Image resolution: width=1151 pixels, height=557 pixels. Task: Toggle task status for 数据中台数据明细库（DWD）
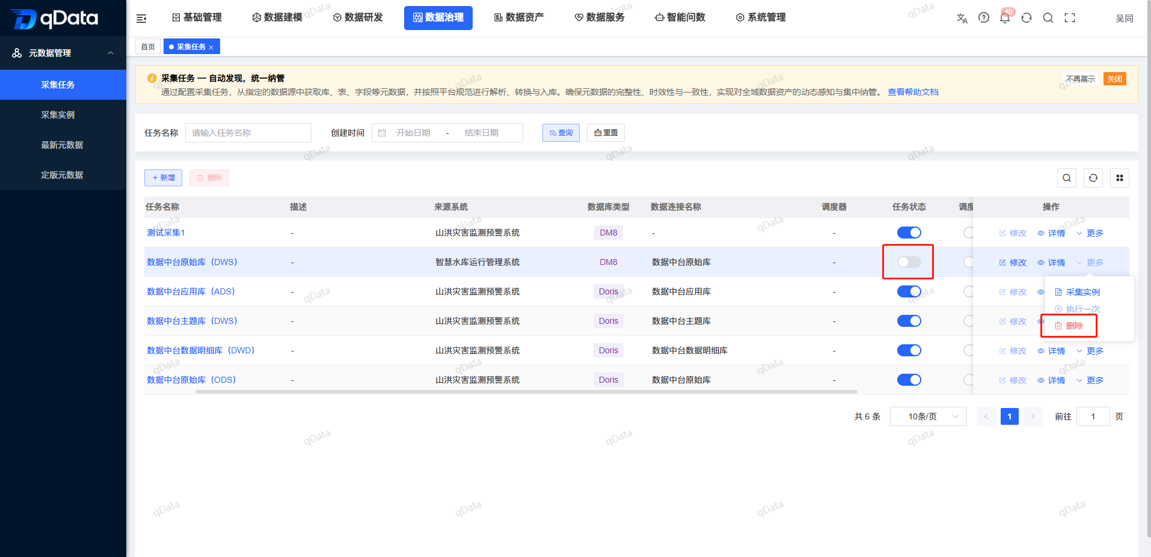coord(909,350)
